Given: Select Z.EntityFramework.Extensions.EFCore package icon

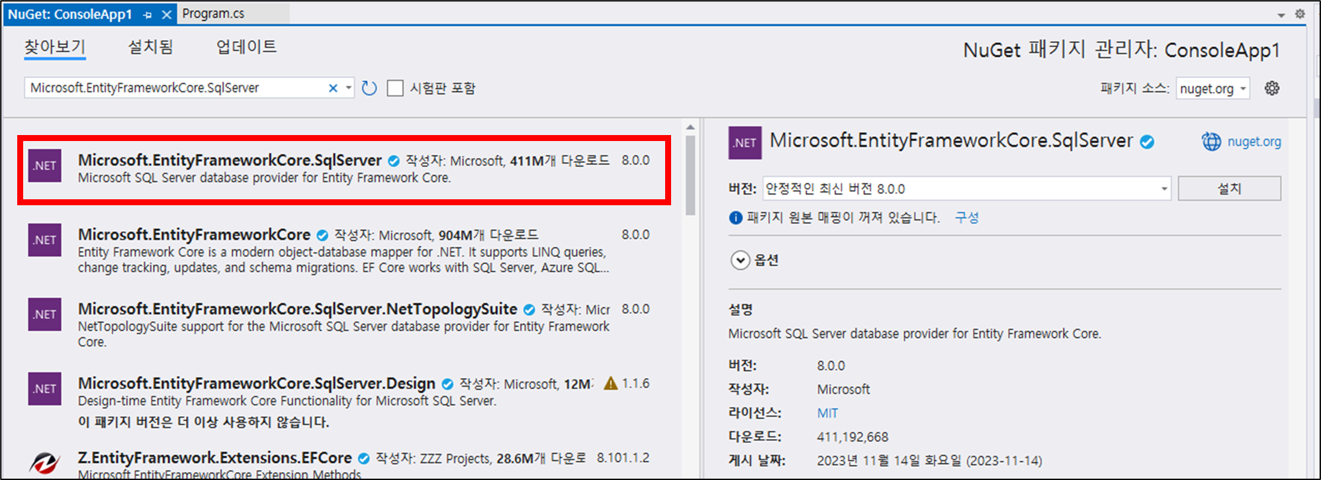Looking at the screenshot, I should tap(44, 462).
